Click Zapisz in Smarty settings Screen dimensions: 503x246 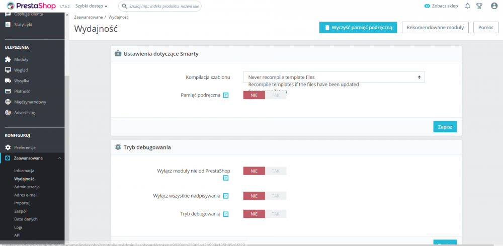pos(445,127)
